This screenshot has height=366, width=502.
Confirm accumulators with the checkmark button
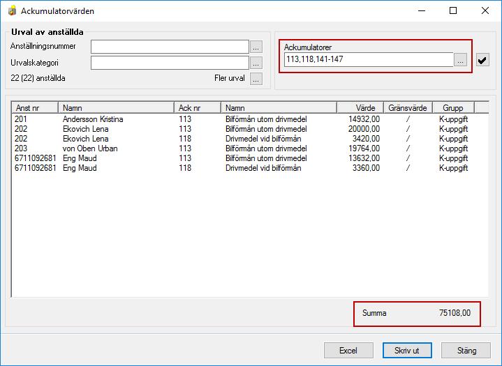(x=482, y=60)
